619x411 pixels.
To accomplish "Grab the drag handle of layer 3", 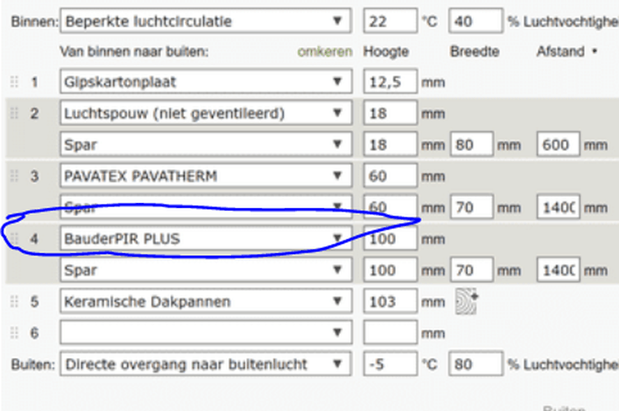I will 14,177.
